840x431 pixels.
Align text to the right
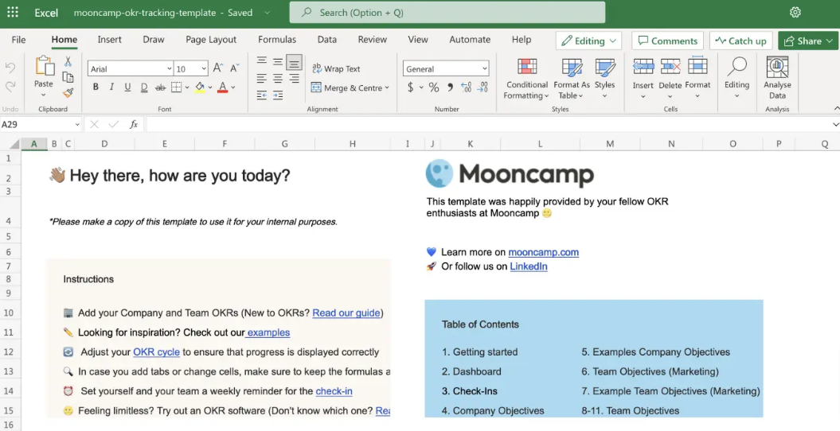tap(294, 79)
